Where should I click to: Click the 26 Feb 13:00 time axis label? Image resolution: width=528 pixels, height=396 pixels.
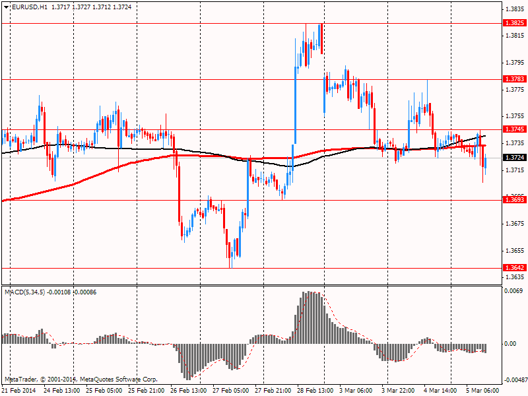click(189, 391)
